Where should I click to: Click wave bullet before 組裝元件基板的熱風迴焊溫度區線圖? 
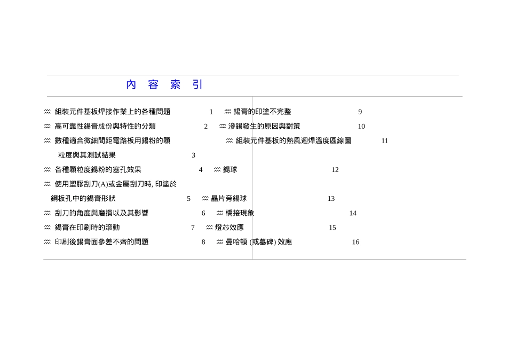[229, 140]
